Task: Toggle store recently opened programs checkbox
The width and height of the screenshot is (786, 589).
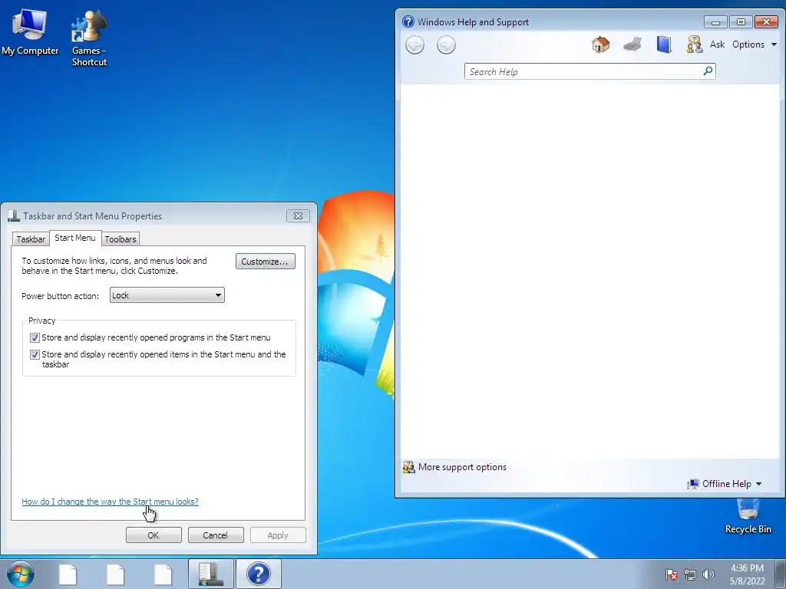Action: (35, 337)
